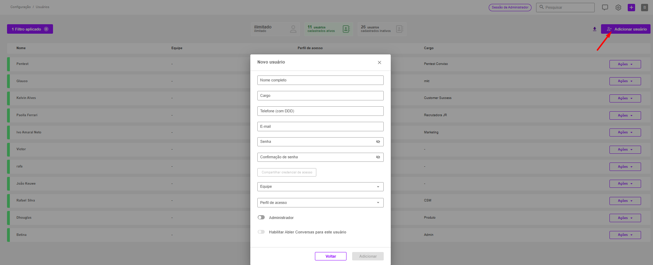Open Ações menu for Pentest

pos(625,64)
